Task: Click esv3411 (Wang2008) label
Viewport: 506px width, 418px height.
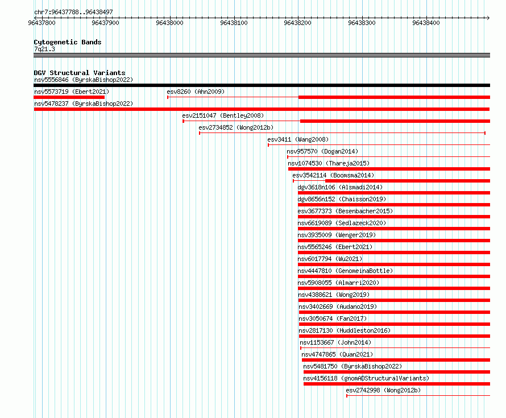Action: tap(298, 139)
